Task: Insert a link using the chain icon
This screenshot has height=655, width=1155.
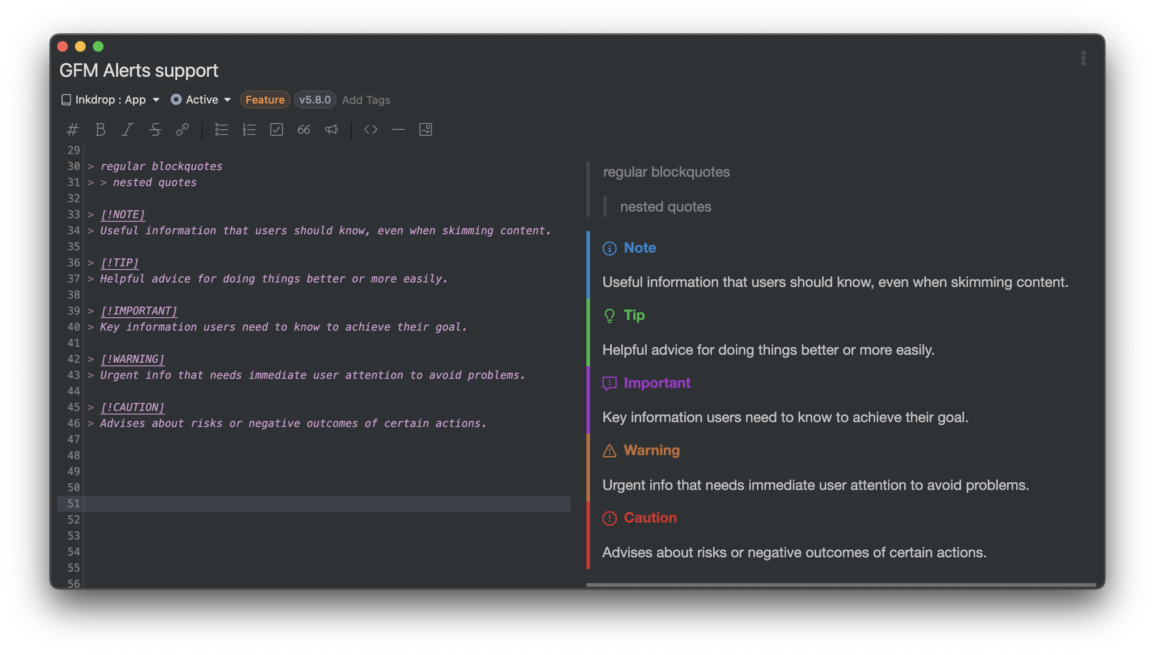Action: click(x=182, y=129)
